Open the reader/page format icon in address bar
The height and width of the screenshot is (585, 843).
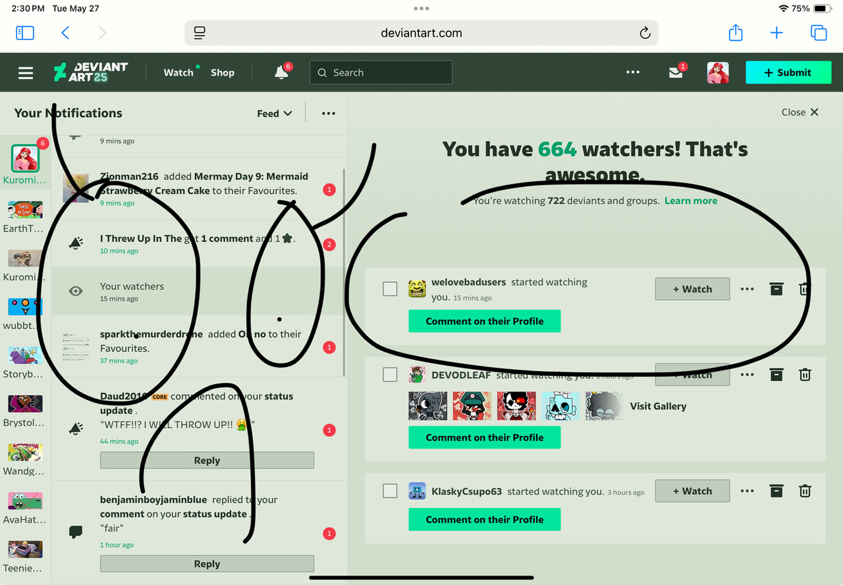pos(200,33)
